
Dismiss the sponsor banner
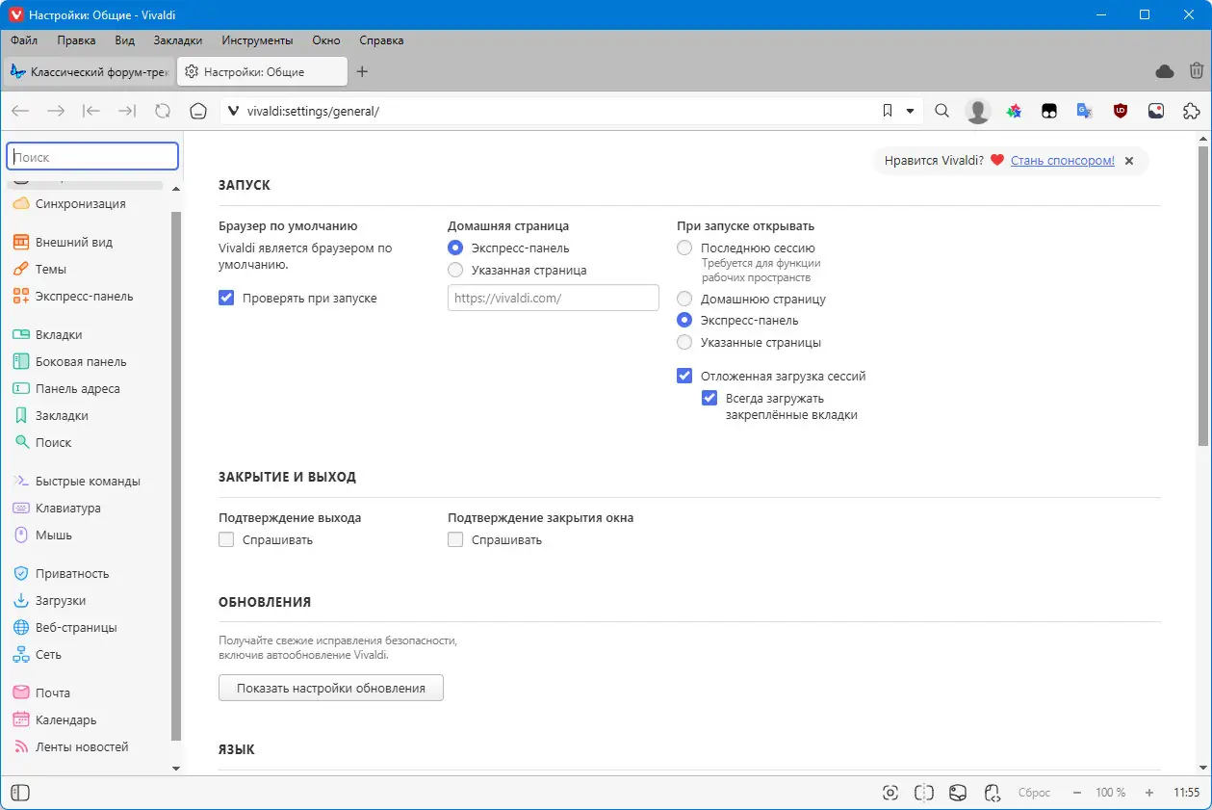click(x=1129, y=161)
